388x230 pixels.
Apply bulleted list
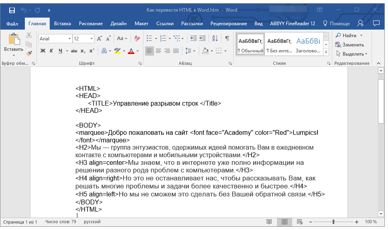149,38
